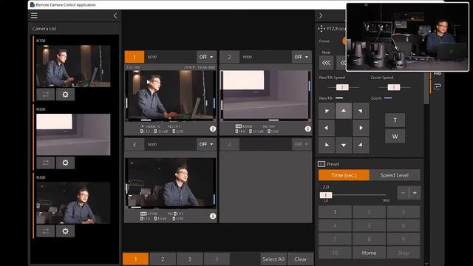
Task: Click the Remote Camera Control Application title icon
Action: 33,5
